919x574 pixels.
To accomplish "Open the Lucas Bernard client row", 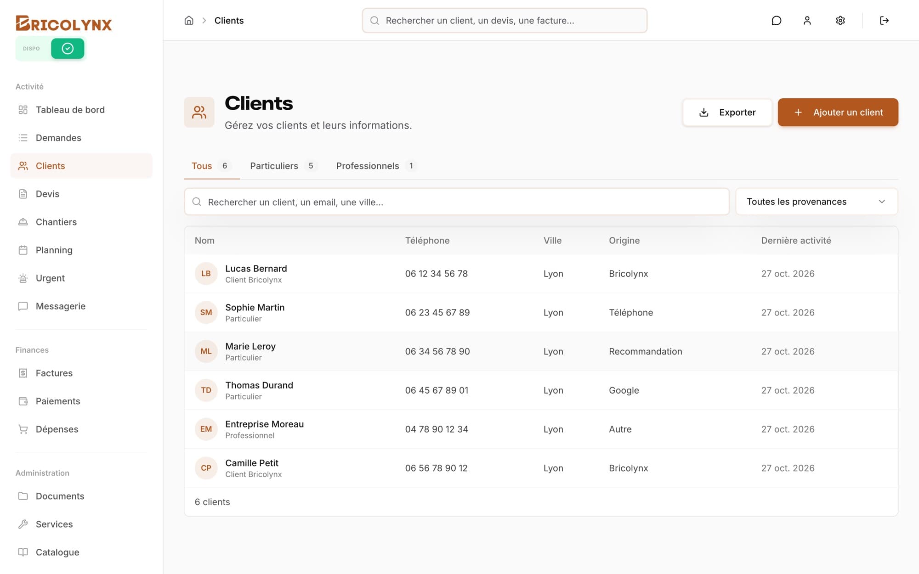I will point(541,274).
